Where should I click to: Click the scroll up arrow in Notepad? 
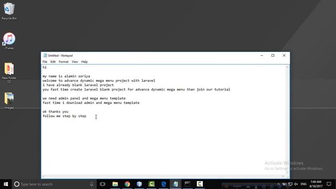(287, 67)
